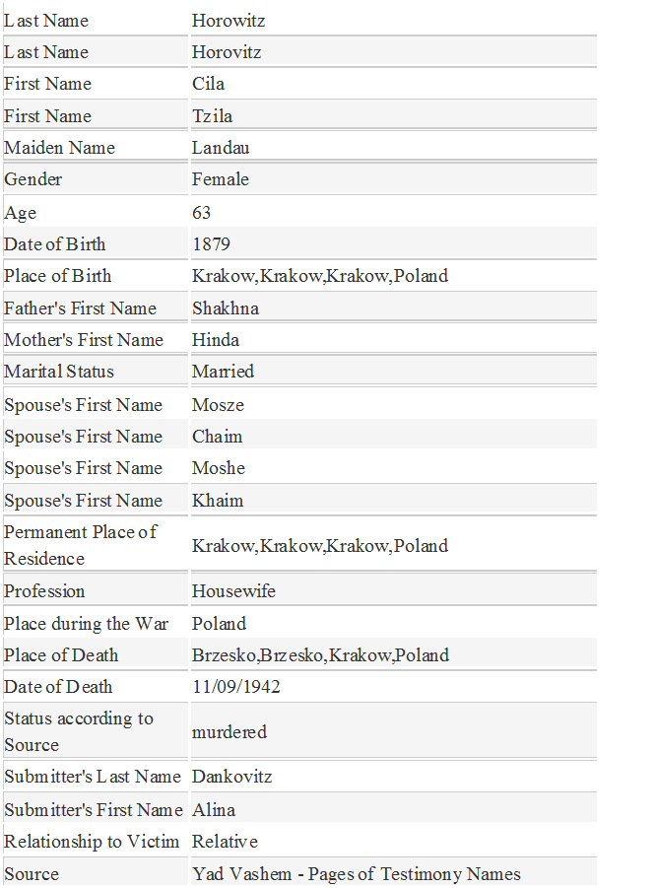Select father's first name Shakhna

[x=226, y=308]
